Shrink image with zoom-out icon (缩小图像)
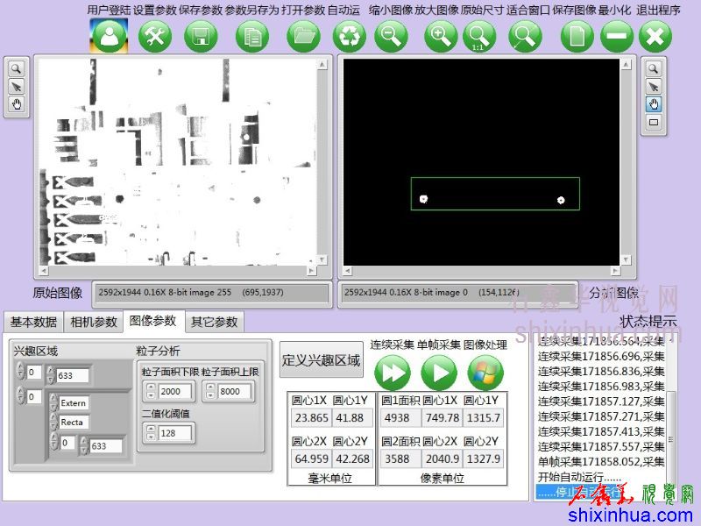Image resolution: width=701 pixels, height=526 pixels. pyautogui.click(x=391, y=37)
